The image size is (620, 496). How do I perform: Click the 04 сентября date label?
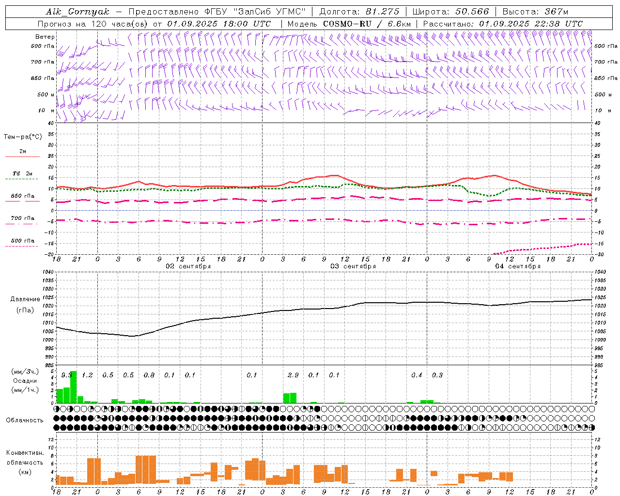coord(518,266)
